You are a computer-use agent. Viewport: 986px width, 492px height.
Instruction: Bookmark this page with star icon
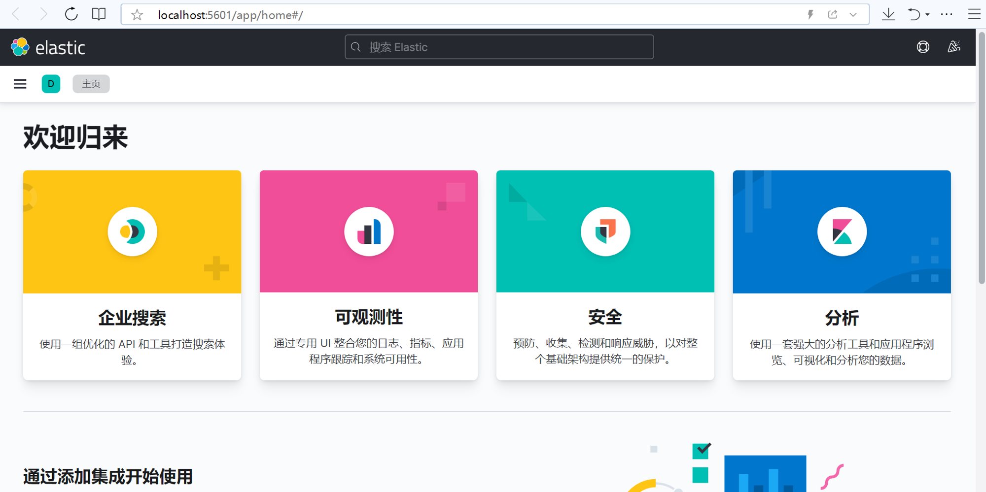pyautogui.click(x=137, y=15)
